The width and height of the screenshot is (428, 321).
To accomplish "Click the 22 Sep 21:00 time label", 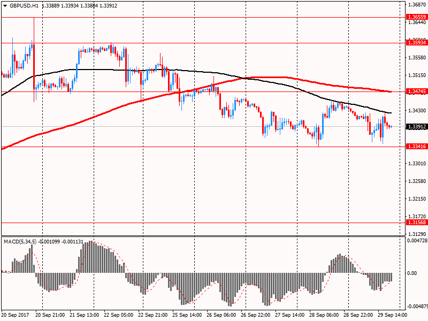I will pos(153,315).
